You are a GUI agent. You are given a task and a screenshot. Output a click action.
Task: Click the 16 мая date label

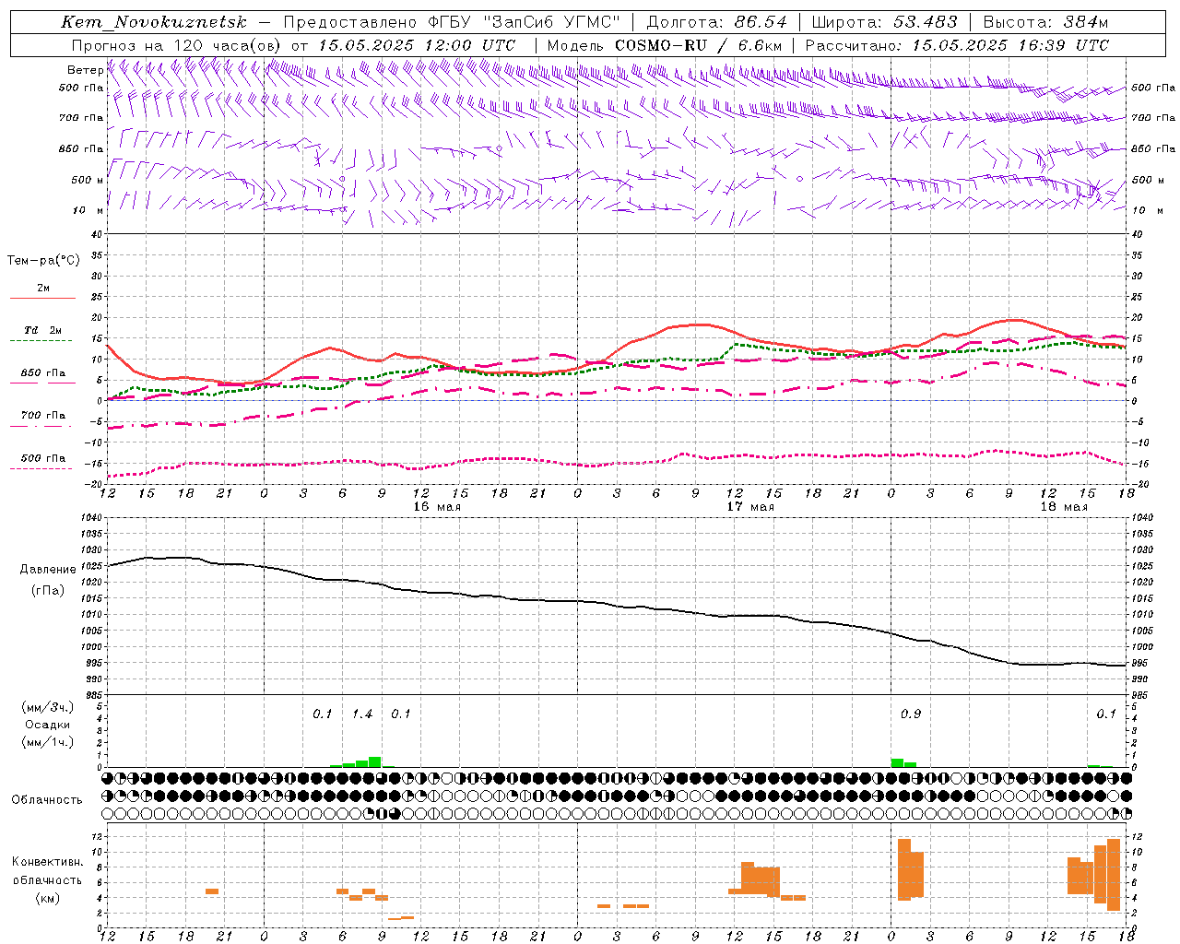437,506
